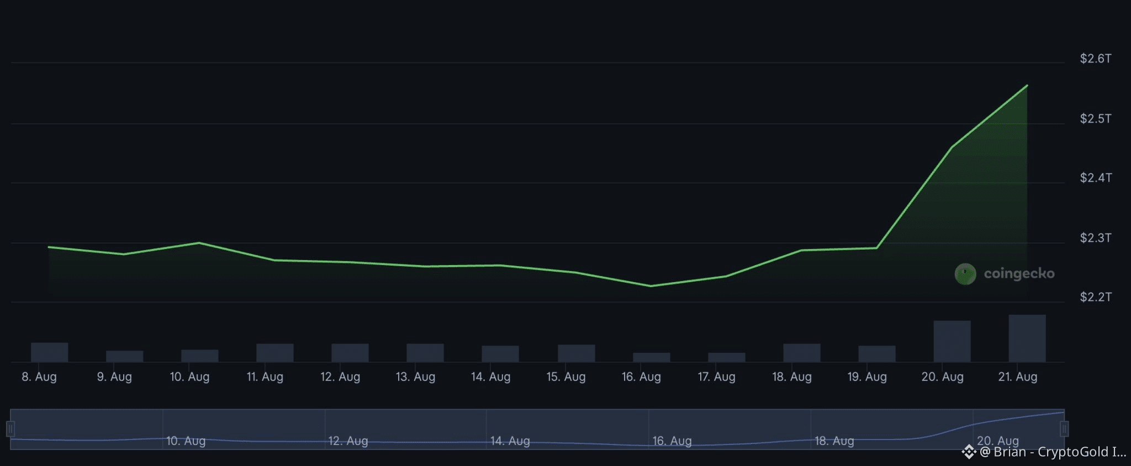This screenshot has width=1131, height=466.
Task: Select the 8. Aug axis label
Action: point(39,377)
